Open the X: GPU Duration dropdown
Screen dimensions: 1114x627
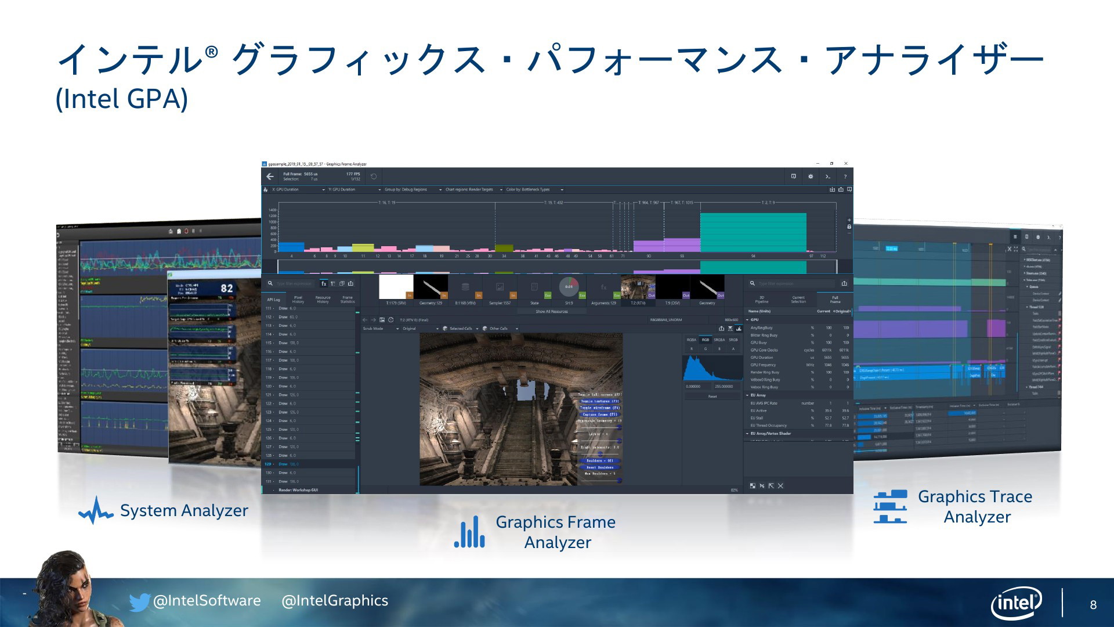point(298,189)
